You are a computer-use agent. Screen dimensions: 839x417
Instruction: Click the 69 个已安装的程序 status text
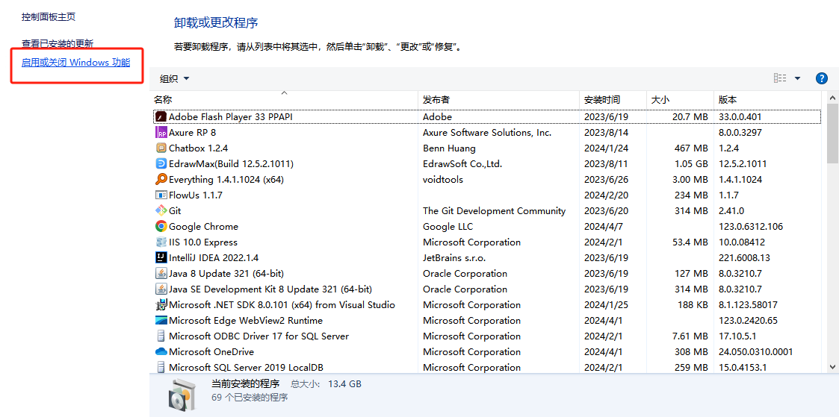tap(250, 398)
